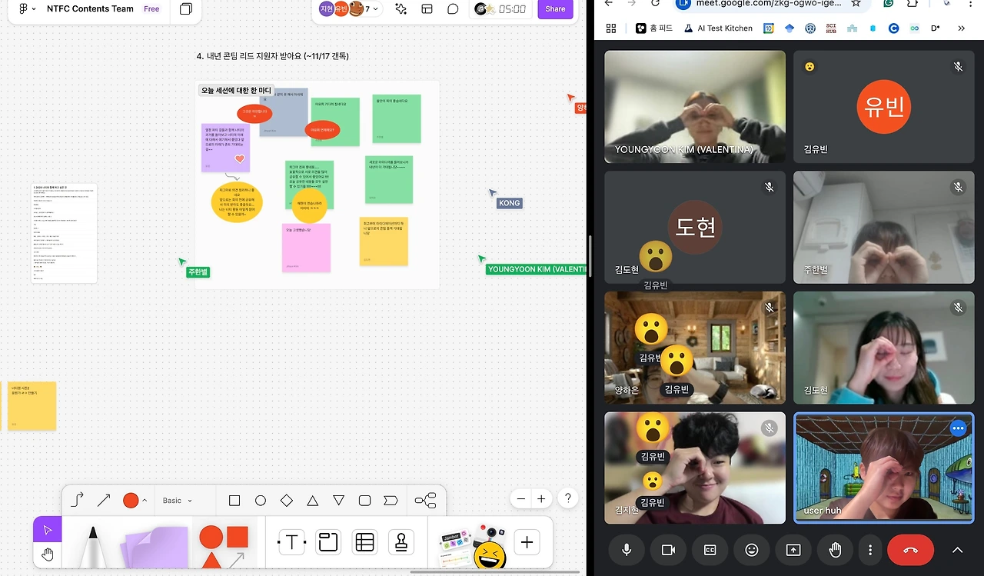The image size is (984, 576).
Task: Select the Stamp tool
Action: pos(401,542)
